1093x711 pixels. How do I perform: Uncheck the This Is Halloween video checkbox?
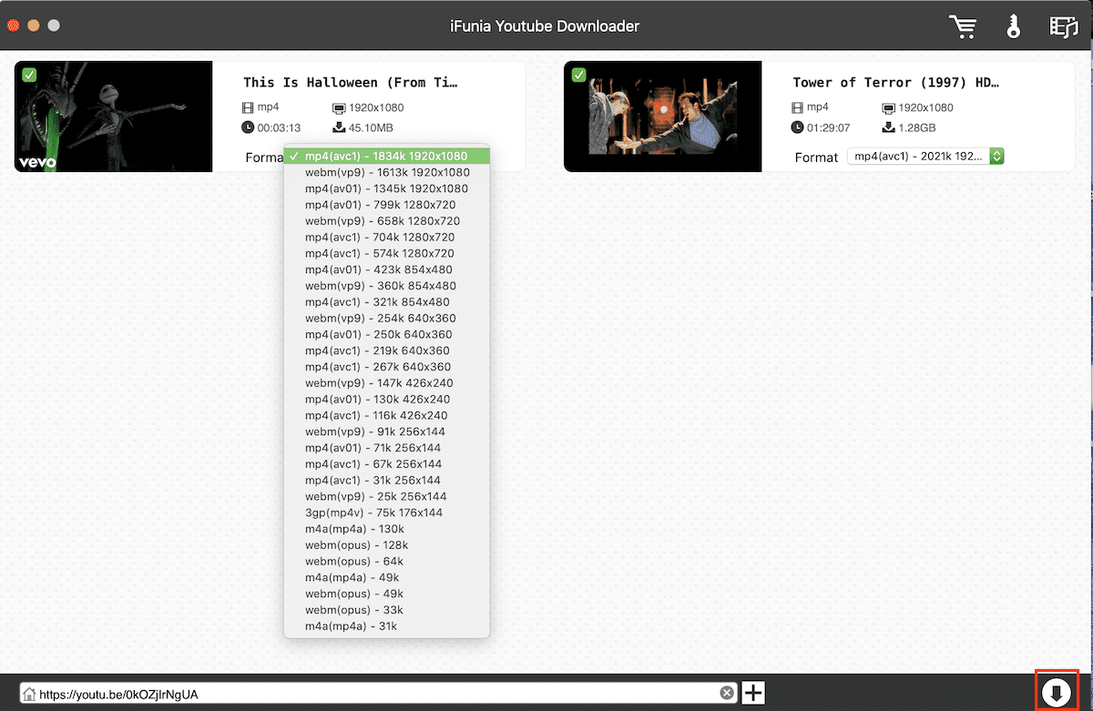(29, 75)
